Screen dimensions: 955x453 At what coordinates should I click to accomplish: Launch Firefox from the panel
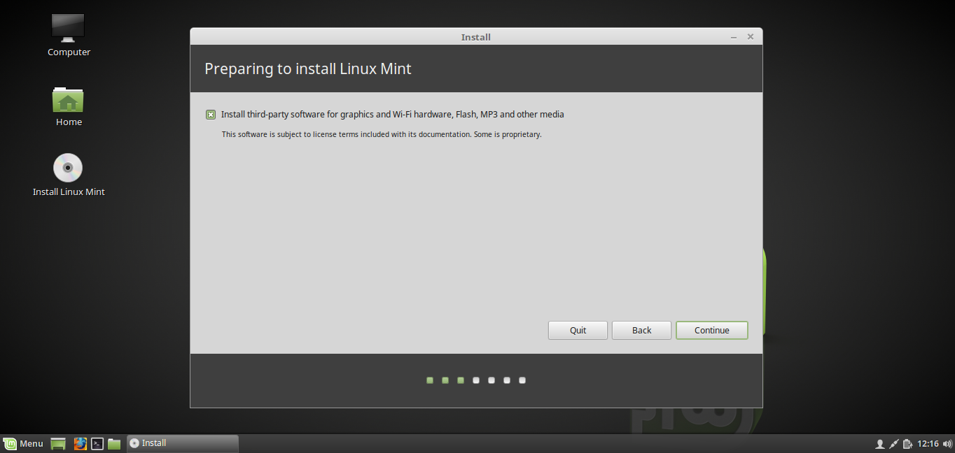point(80,443)
